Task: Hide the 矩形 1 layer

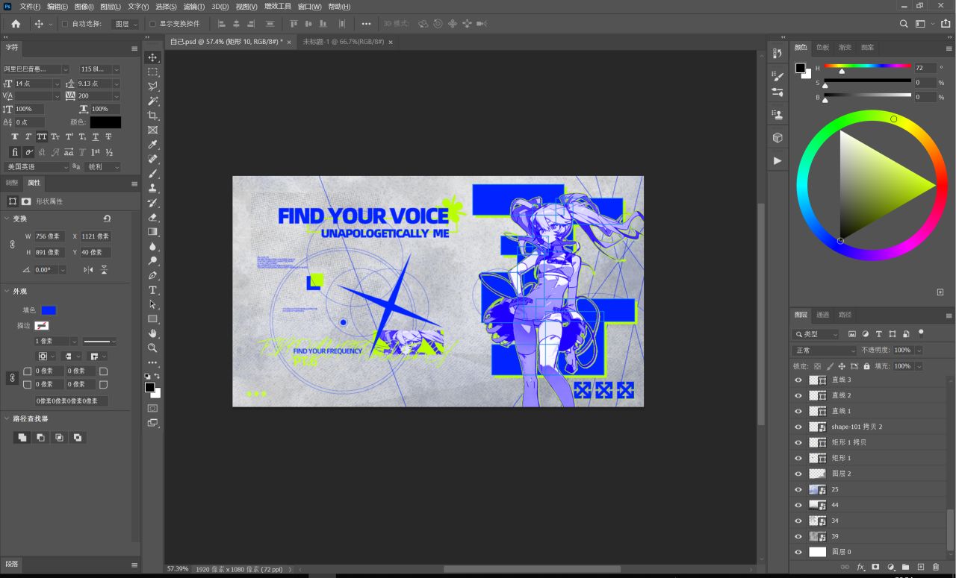Action: click(798, 459)
